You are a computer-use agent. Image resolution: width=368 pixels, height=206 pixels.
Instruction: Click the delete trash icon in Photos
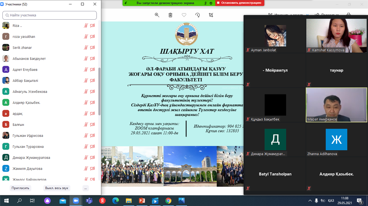pos(171,15)
